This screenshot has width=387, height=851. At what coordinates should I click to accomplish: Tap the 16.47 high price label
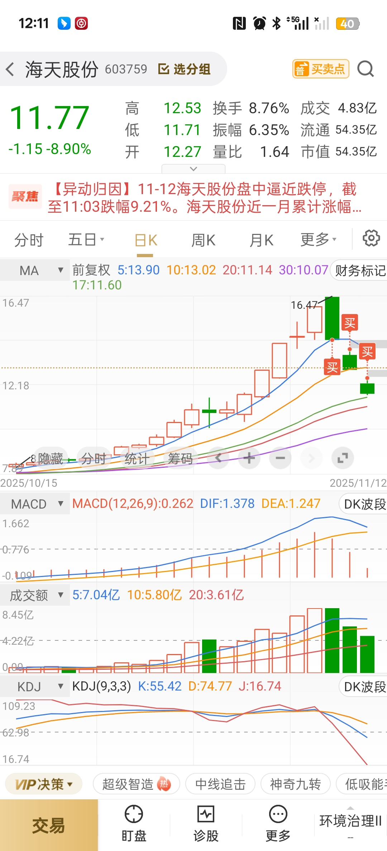(x=304, y=305)
